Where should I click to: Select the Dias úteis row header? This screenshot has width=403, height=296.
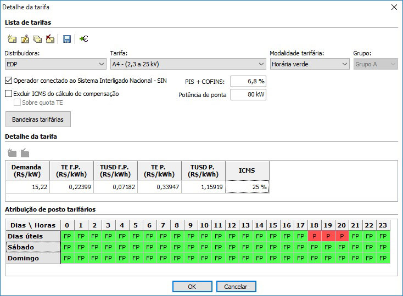click(x=33, y=236)
